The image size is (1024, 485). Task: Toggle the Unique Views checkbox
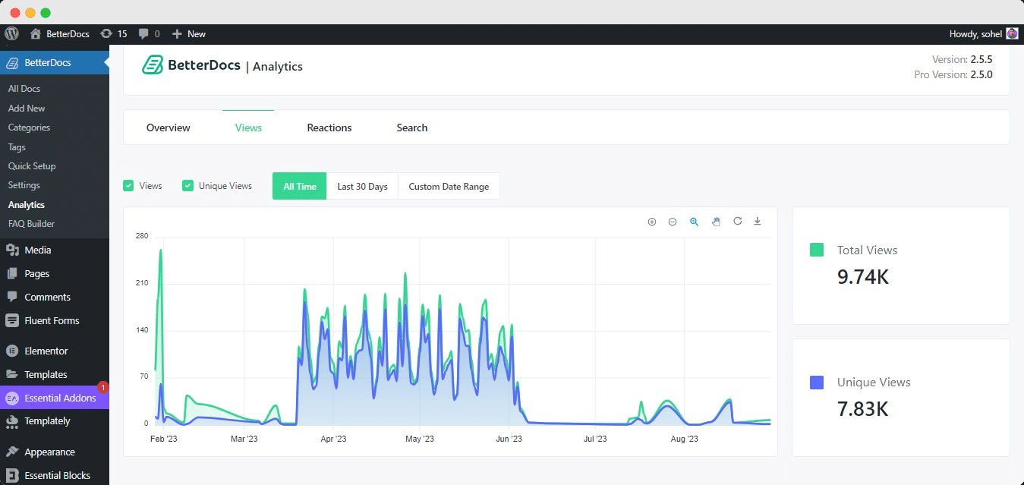pyautogui.click(x=187, y=186)
